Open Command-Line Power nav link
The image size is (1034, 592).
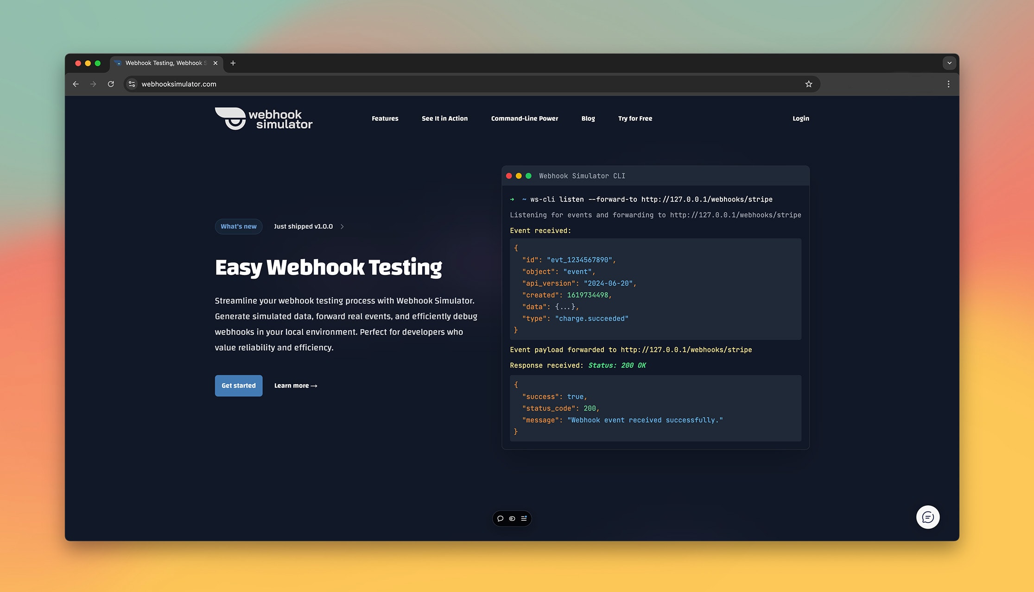(524, 118)
